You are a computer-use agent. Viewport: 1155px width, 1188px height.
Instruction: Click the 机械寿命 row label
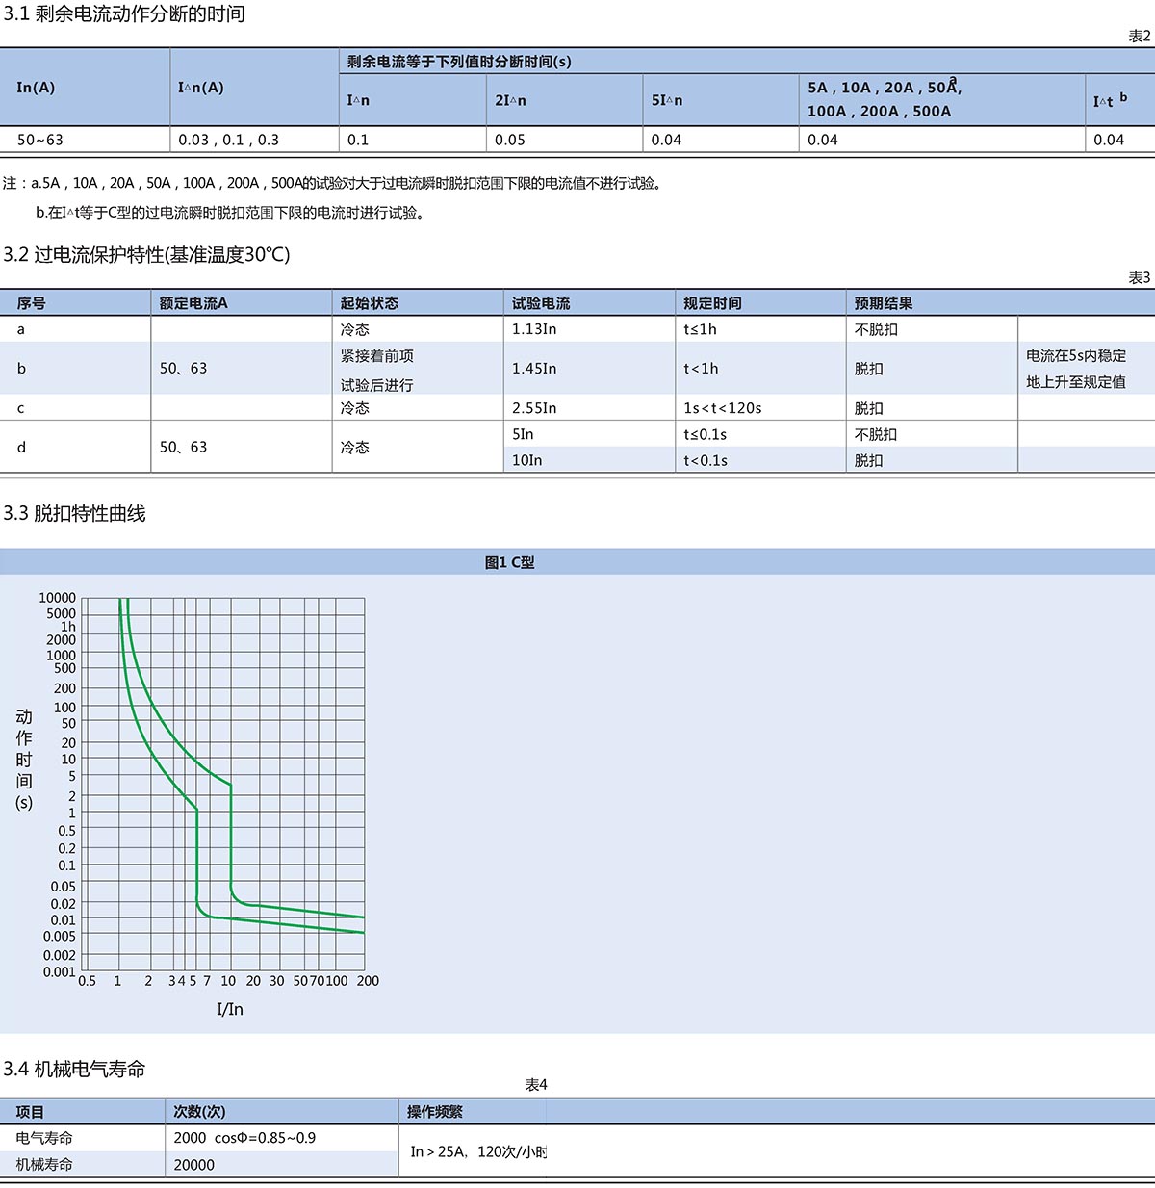coord(44,1164)
